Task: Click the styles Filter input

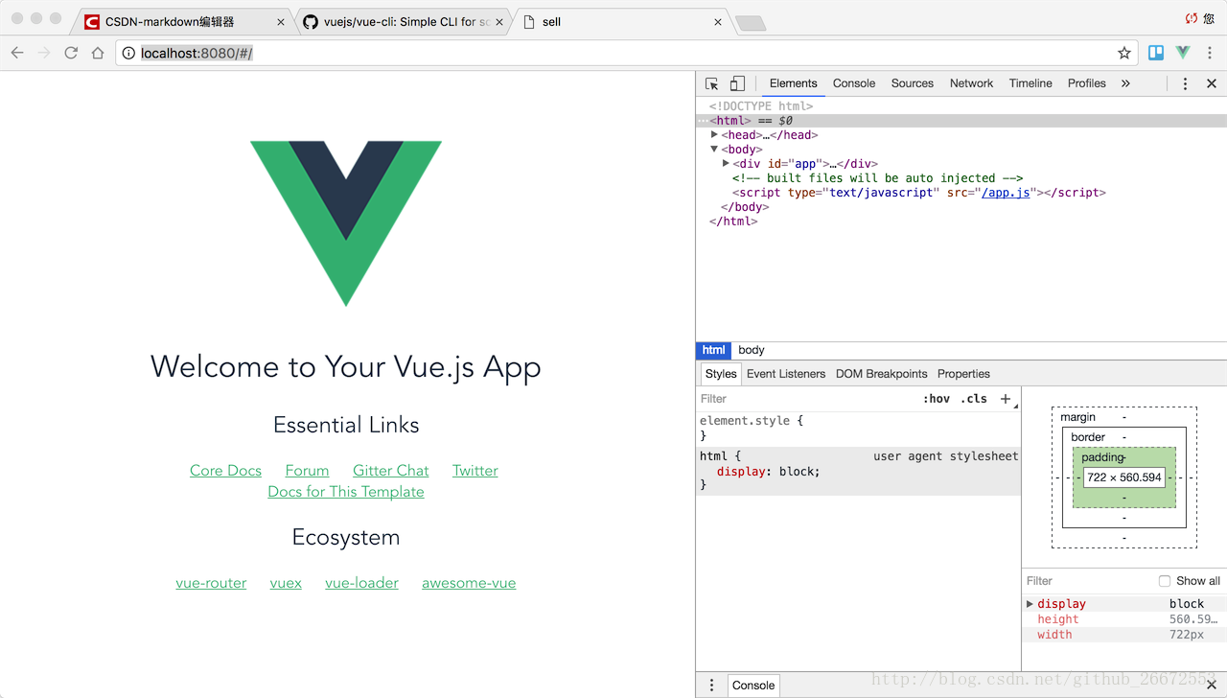Action: (x=805, y=399)
